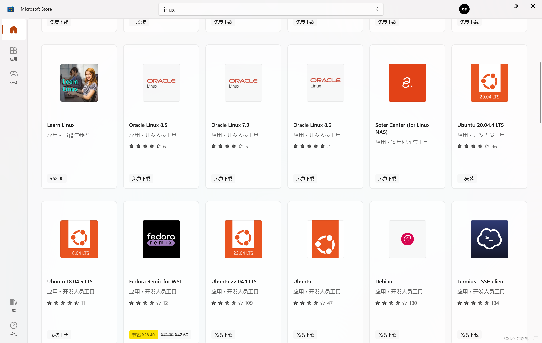
Task: Click the vertical scrollbar thumb
Action: 540,93
